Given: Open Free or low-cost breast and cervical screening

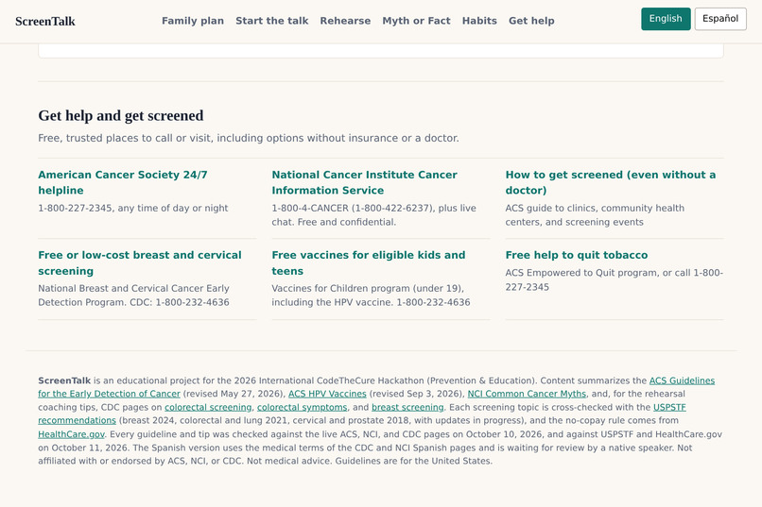Looking at the screenshot, I should tap(140, 263).
